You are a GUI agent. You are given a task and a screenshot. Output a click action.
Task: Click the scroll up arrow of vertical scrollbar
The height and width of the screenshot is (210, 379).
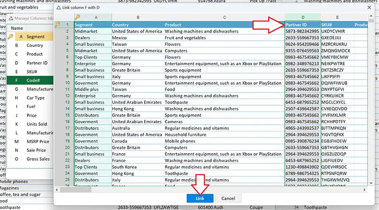[371, 16]
